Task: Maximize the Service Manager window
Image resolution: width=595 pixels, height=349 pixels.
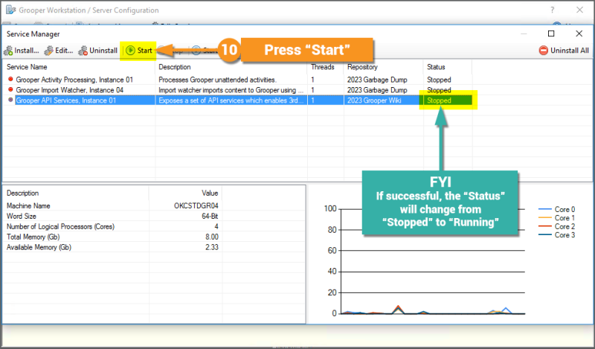Action: pos(551,33)
